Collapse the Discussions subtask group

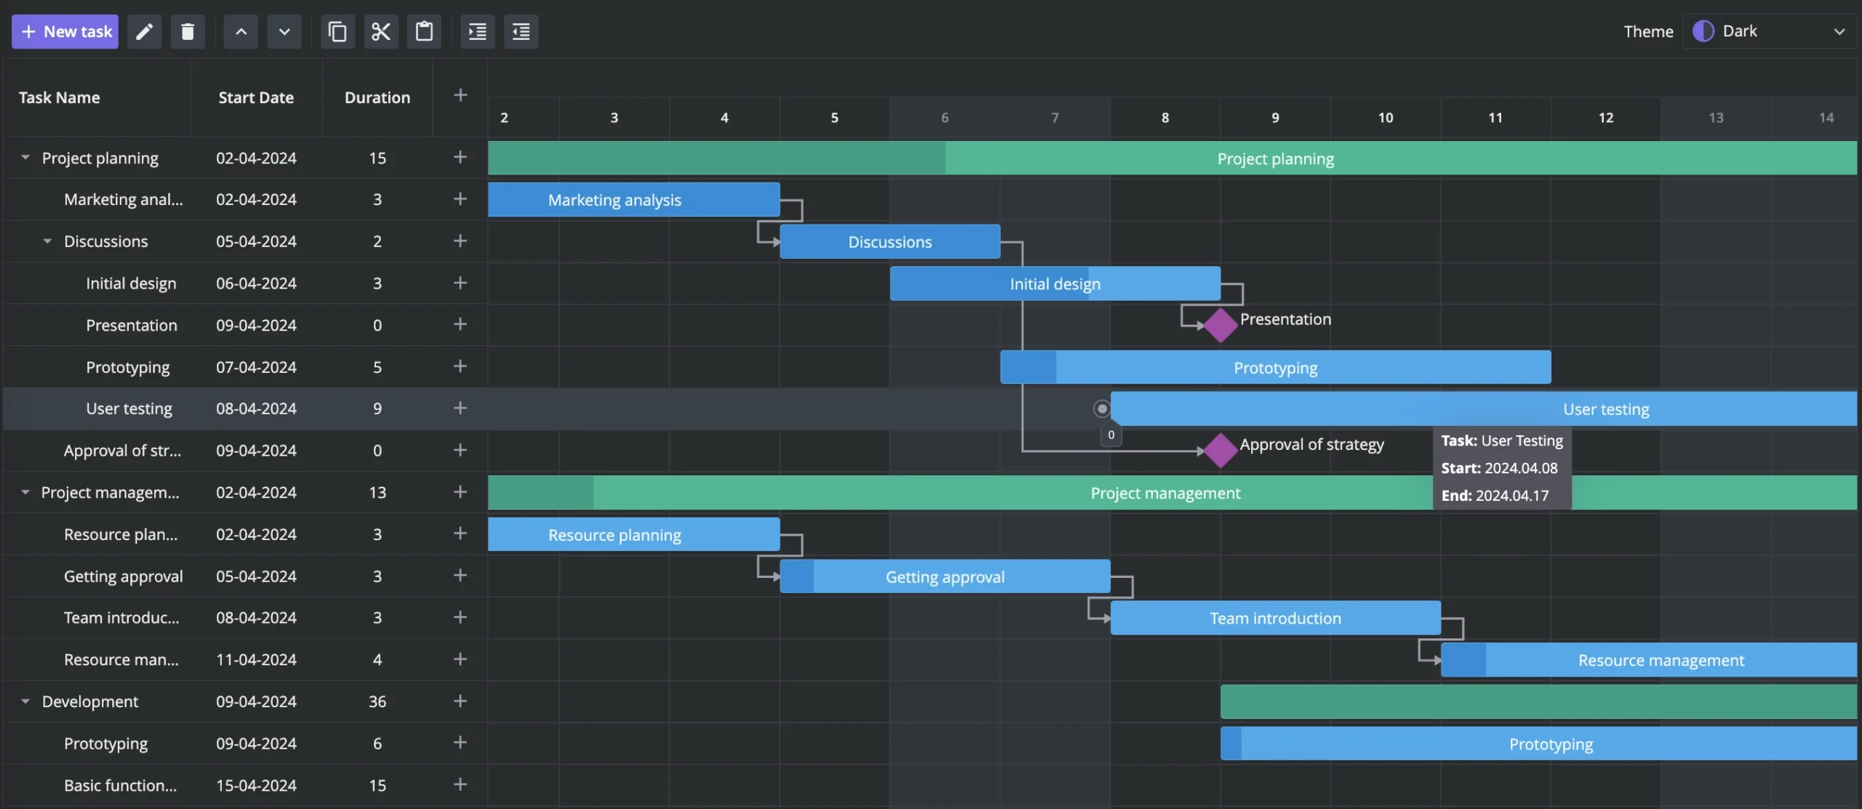47,241
